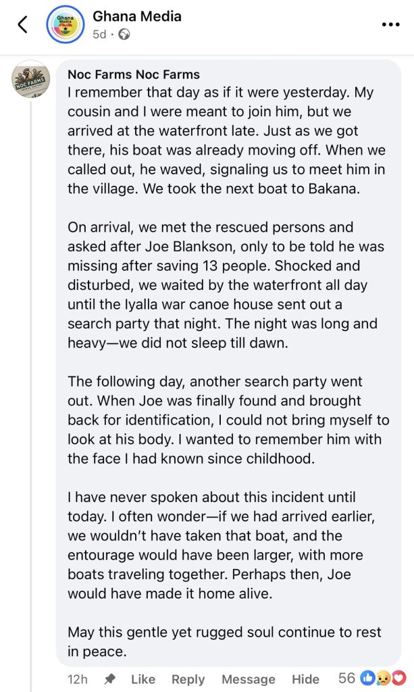Screen dimensions: 414x692
Task: Open the Noc Farms commenter avatar
Action: point(30,80)
